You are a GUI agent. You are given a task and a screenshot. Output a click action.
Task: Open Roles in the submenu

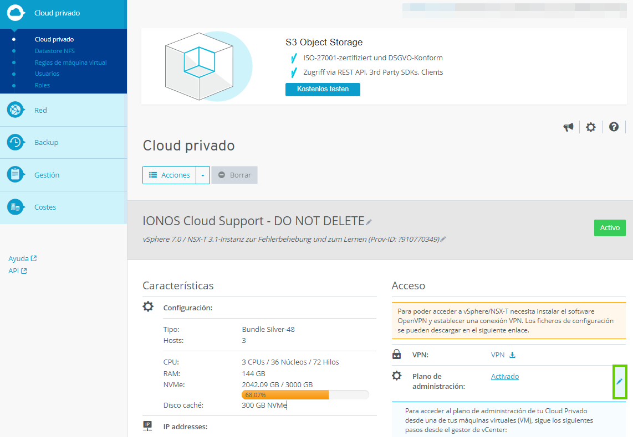(x=42, y=85)
